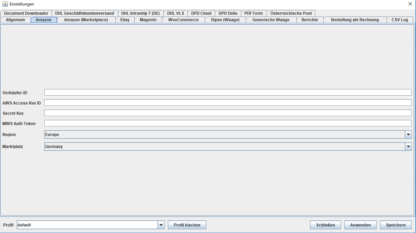The image size is (416, 233).
Task: Select the Ebay tab
Action: (x=125, y=20)
